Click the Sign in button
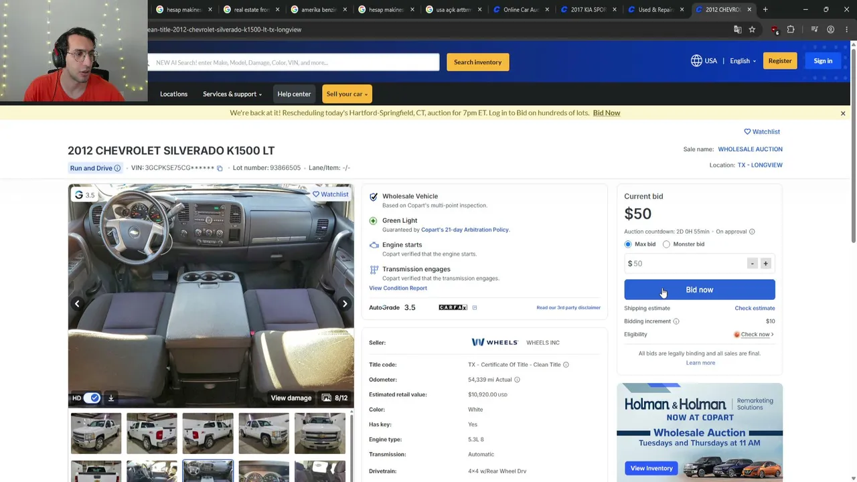This screenshot has width=857, height=482. [823, 61]
